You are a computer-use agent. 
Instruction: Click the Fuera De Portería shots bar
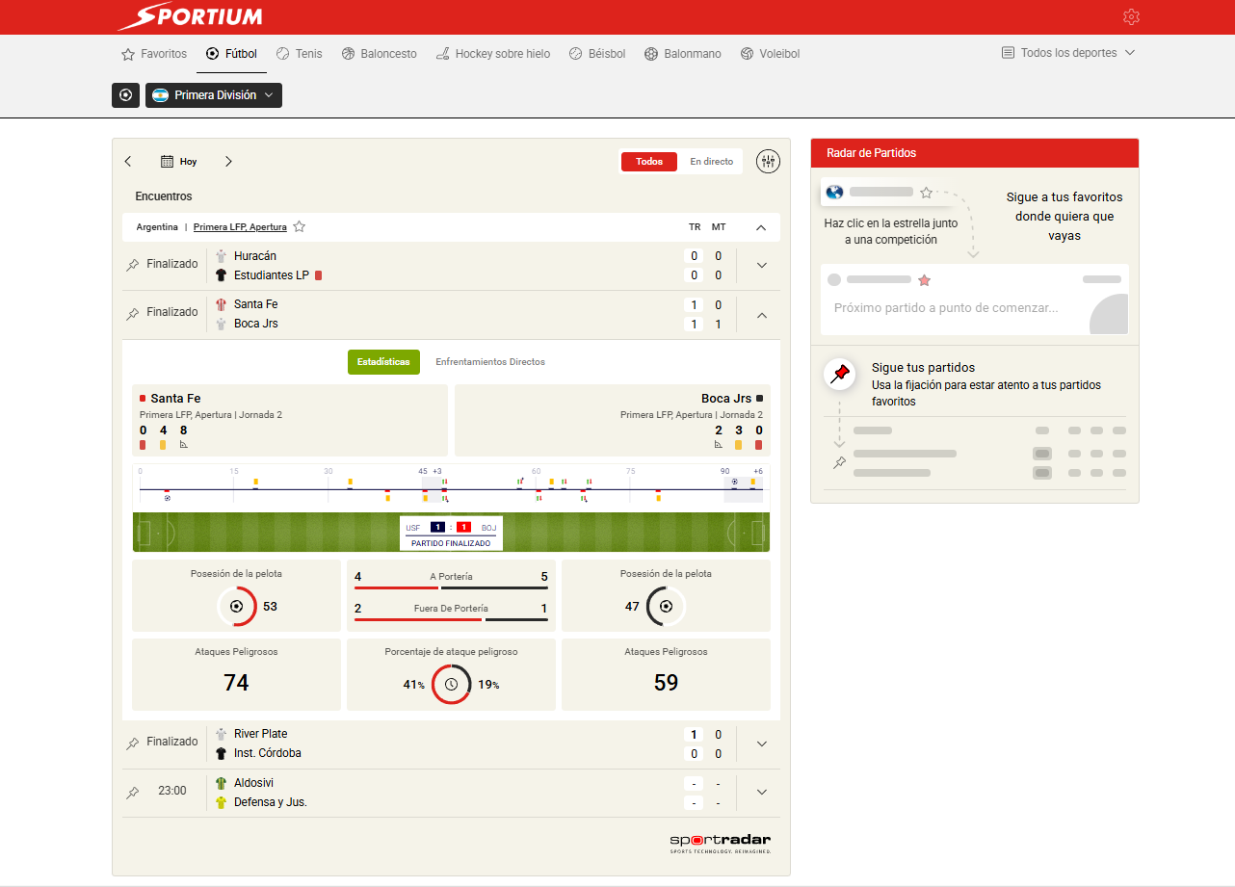coord(451,619)
